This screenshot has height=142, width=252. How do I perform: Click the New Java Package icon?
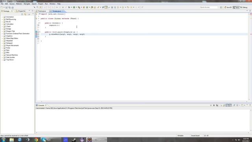click(x=84, y=7)
